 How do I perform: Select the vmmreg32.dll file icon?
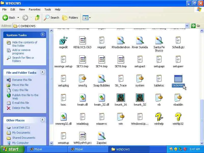pyautogui.click(x=63, y=117)
